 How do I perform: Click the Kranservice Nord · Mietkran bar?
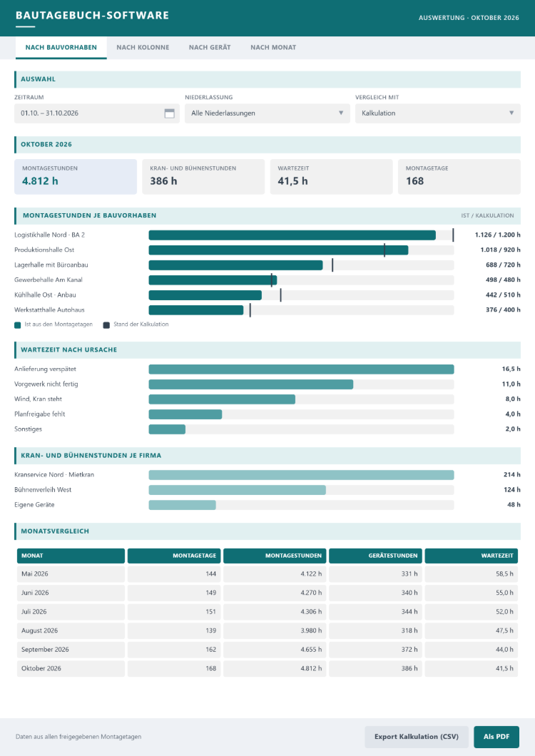[x=301, y=475]
